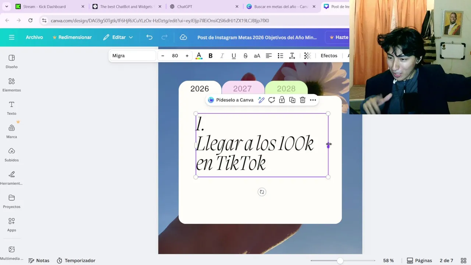
Task: Open the transparency checkerboard control
Action: pyautogui.click(x=307, y=56)
